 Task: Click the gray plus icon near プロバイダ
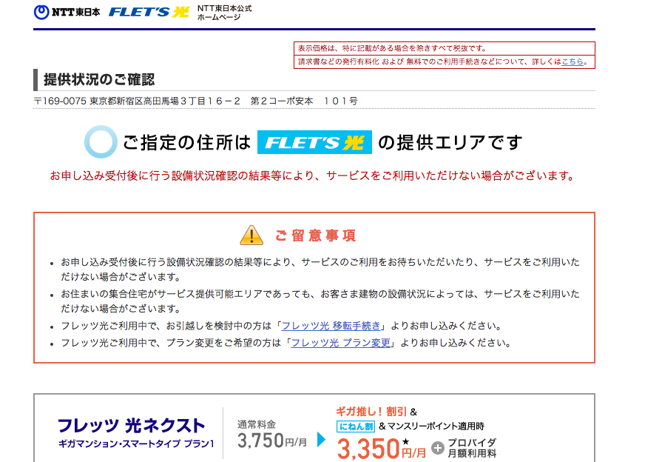tap(438, 448)
